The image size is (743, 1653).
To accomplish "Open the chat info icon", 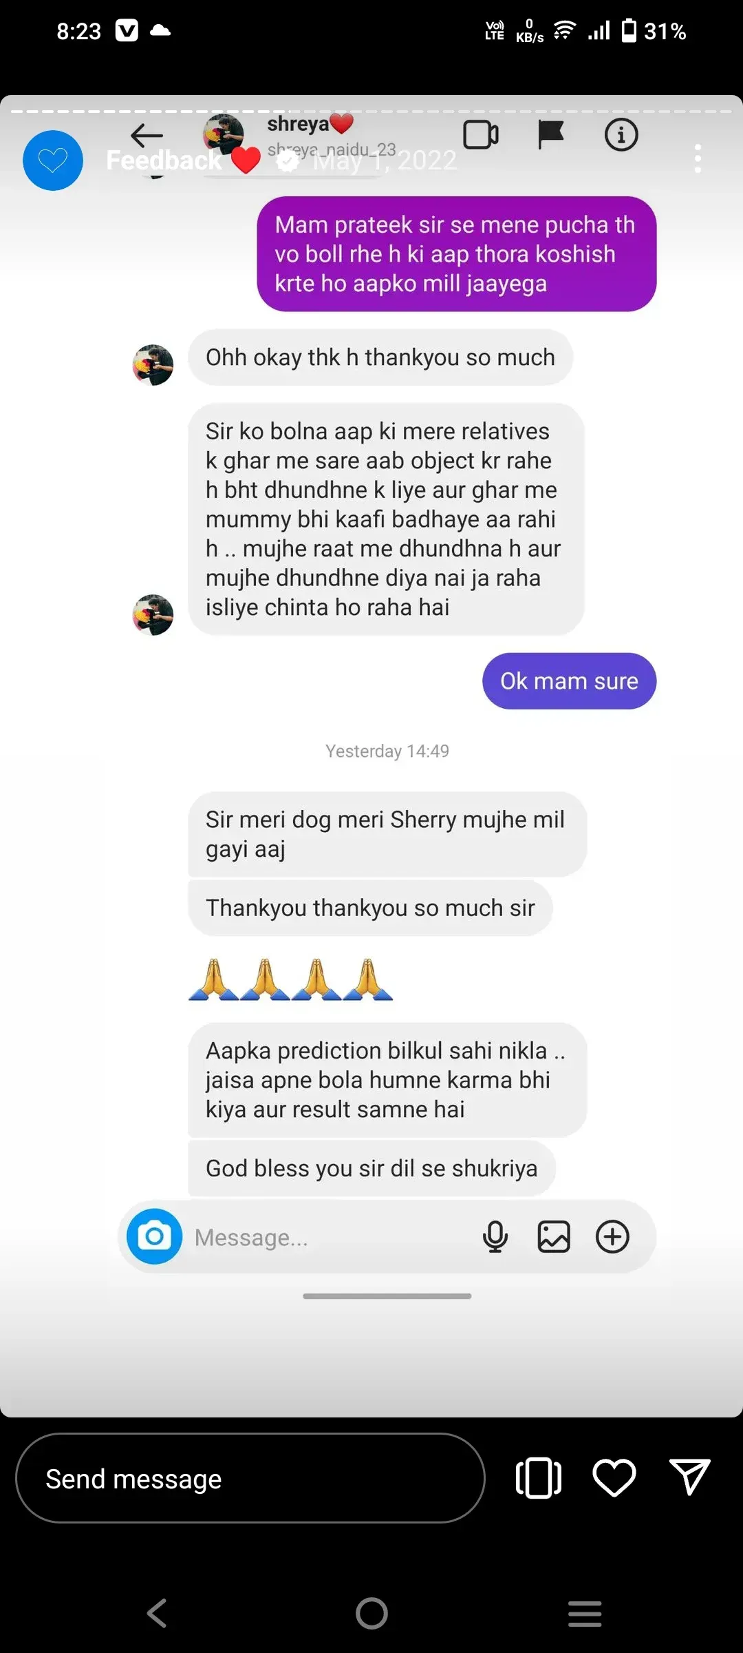I will click(x=621, y=135).
